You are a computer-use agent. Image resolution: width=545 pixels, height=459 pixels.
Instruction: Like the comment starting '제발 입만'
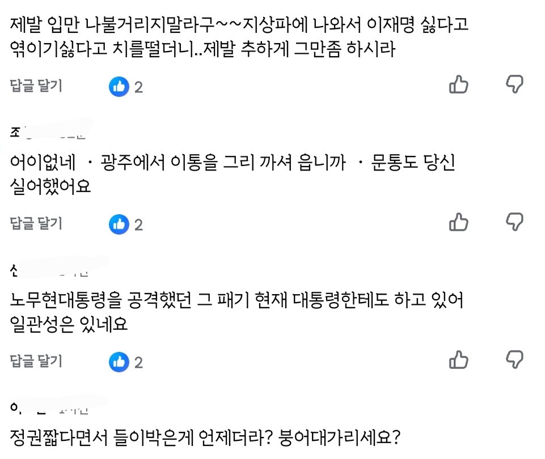tap(458, 85)
